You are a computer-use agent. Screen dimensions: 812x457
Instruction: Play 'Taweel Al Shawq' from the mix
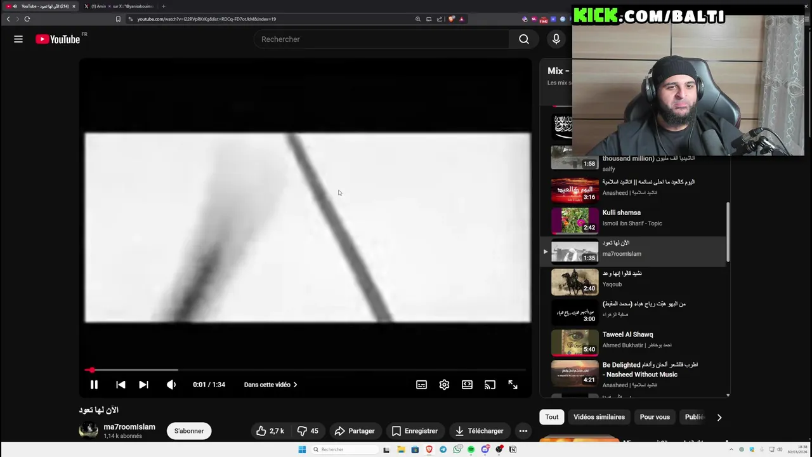click(634, 343)
